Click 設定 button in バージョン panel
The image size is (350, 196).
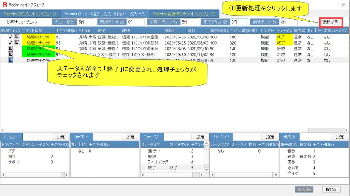(270, 137)
